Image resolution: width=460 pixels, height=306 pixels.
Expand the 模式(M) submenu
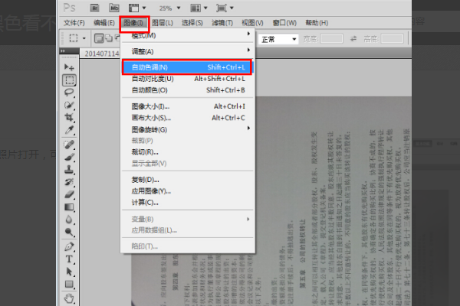point(188,35)
